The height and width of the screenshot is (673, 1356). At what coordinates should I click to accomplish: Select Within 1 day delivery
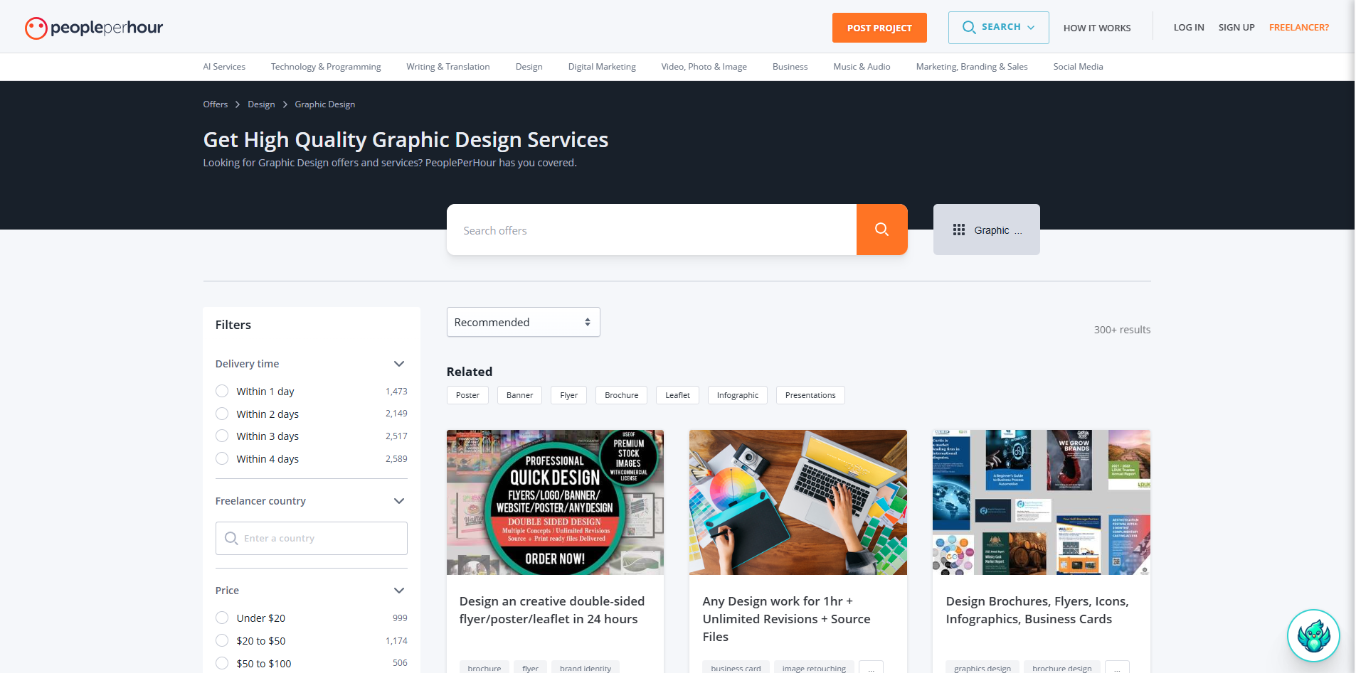click(222, 391)
